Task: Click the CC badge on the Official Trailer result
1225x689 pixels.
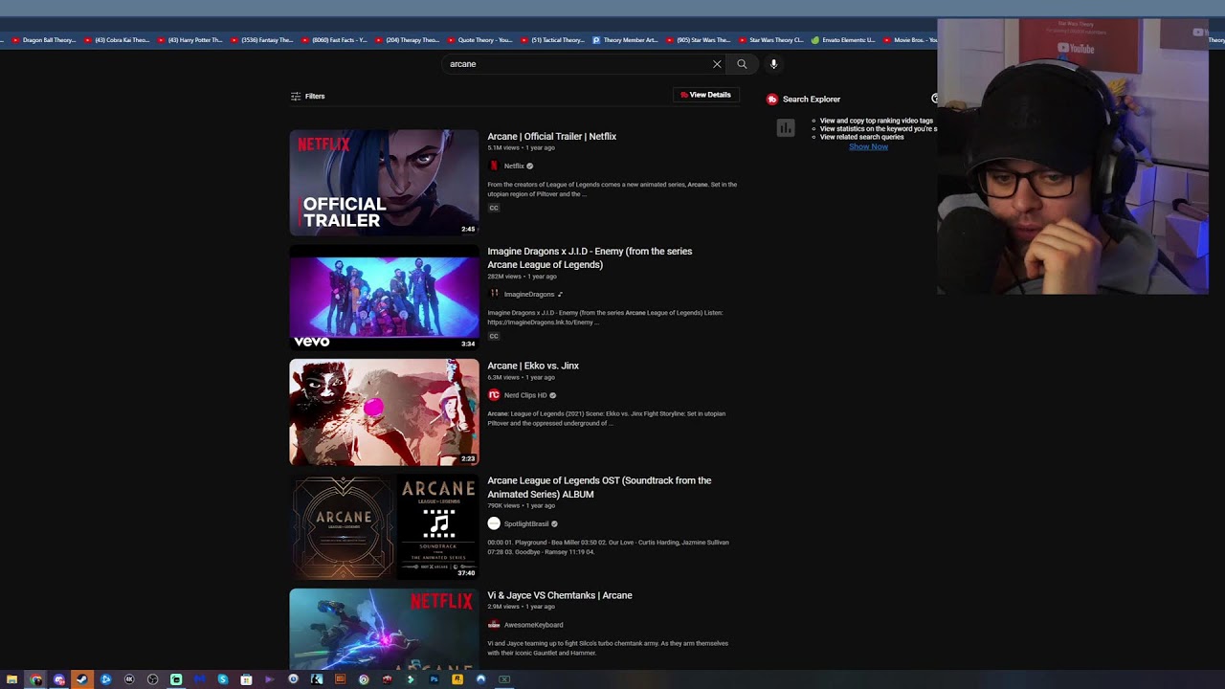Action: [x=494, y=208]
